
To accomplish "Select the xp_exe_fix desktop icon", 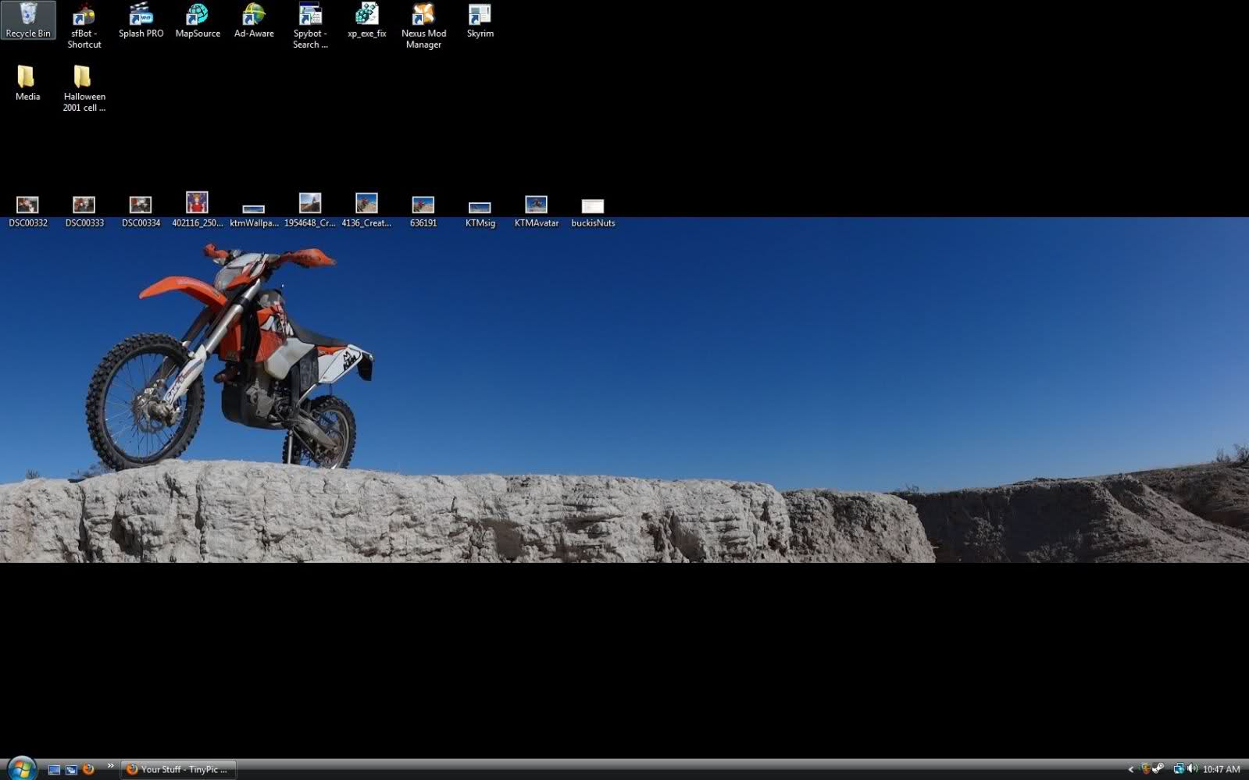I will pyautogui.click(x=367, y=20).
